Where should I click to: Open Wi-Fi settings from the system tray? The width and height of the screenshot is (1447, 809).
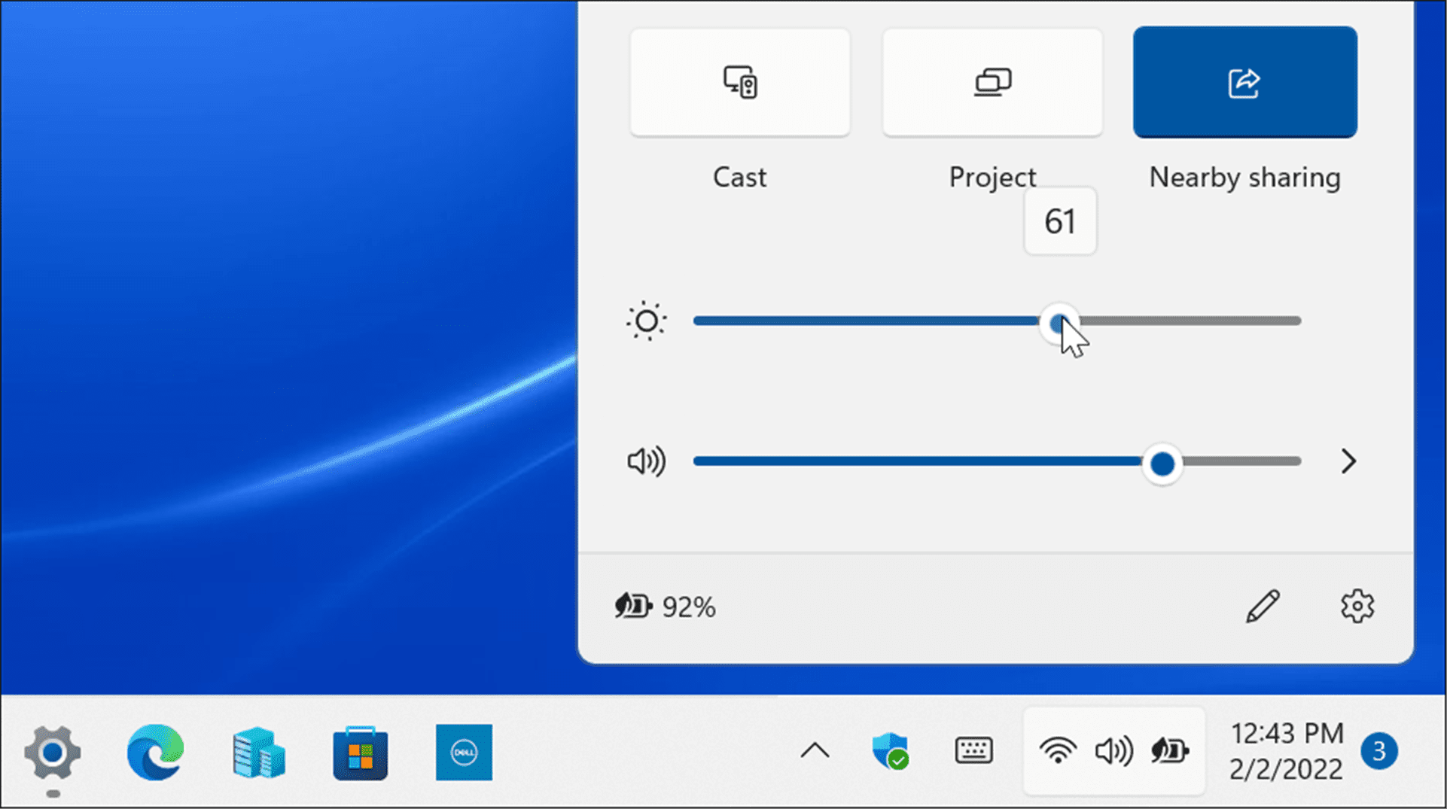pos(1059,751)
